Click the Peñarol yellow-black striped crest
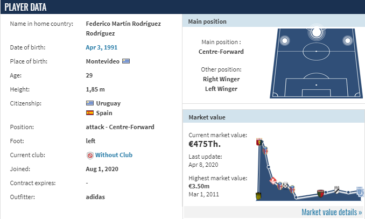This screenshot has height=219, width=365. 258,196
